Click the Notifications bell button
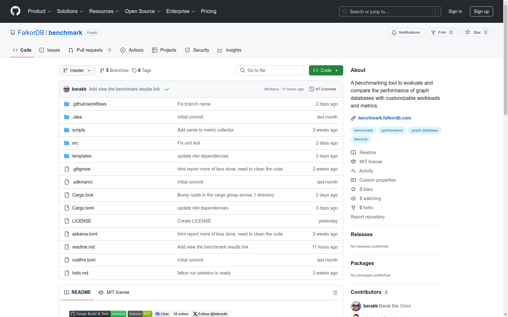 (x=405, y=32)
